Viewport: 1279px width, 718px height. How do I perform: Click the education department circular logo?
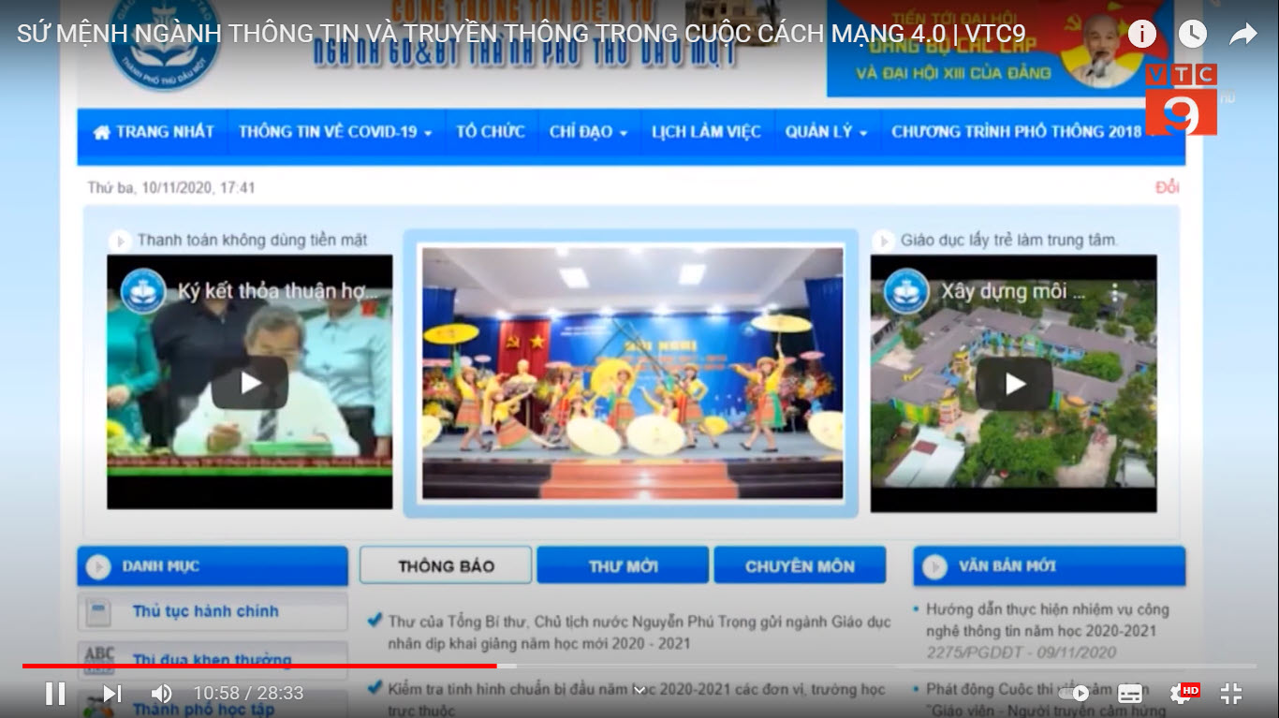165,45
